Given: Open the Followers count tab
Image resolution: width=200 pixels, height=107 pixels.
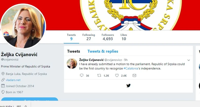Looking at the screenshot, I should pos(108,37).
